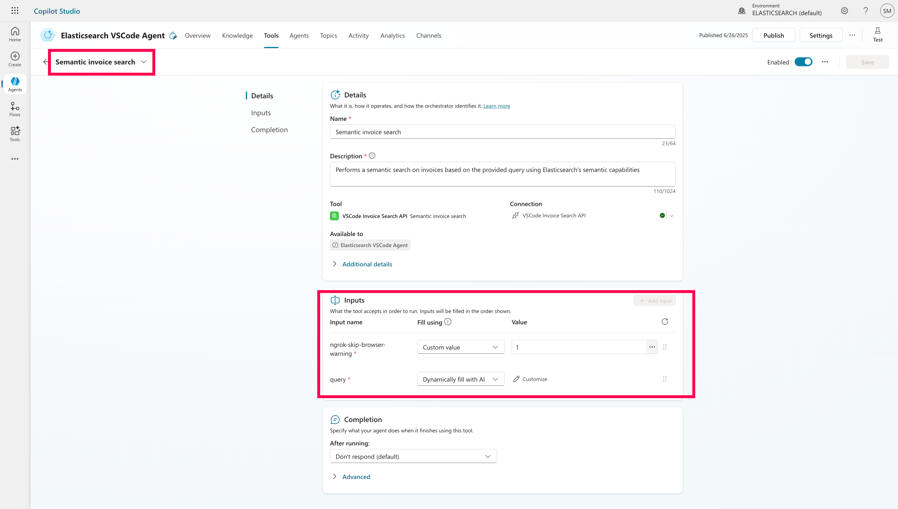Open tool more options beside Enabled toggle

(x=825, y=62)
